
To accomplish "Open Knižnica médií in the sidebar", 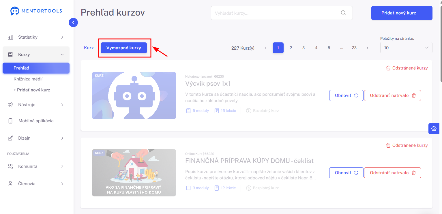I will click(28, 79).
